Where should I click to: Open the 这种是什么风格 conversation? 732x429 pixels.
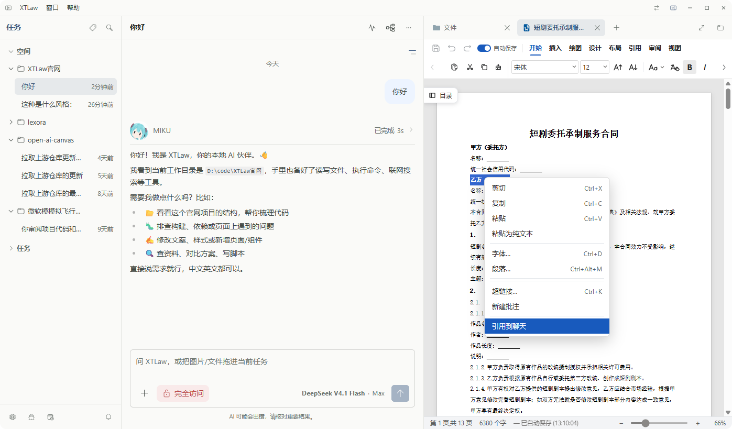click(66, 104)
